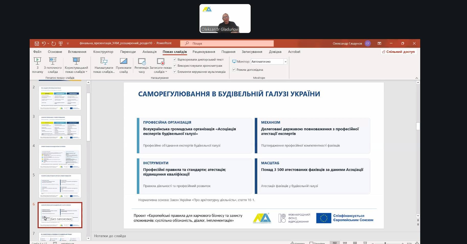Toggle Show Media Controls checkbox
Viewport: 467px width, 244px height.
click(x=175, y=72)
